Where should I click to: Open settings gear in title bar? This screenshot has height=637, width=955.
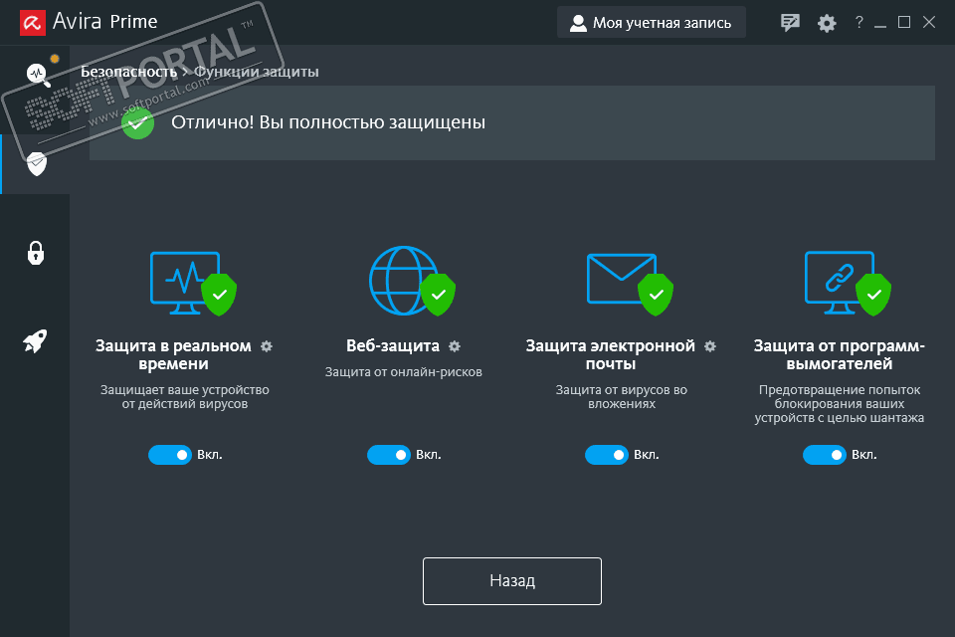click(827, 23)
